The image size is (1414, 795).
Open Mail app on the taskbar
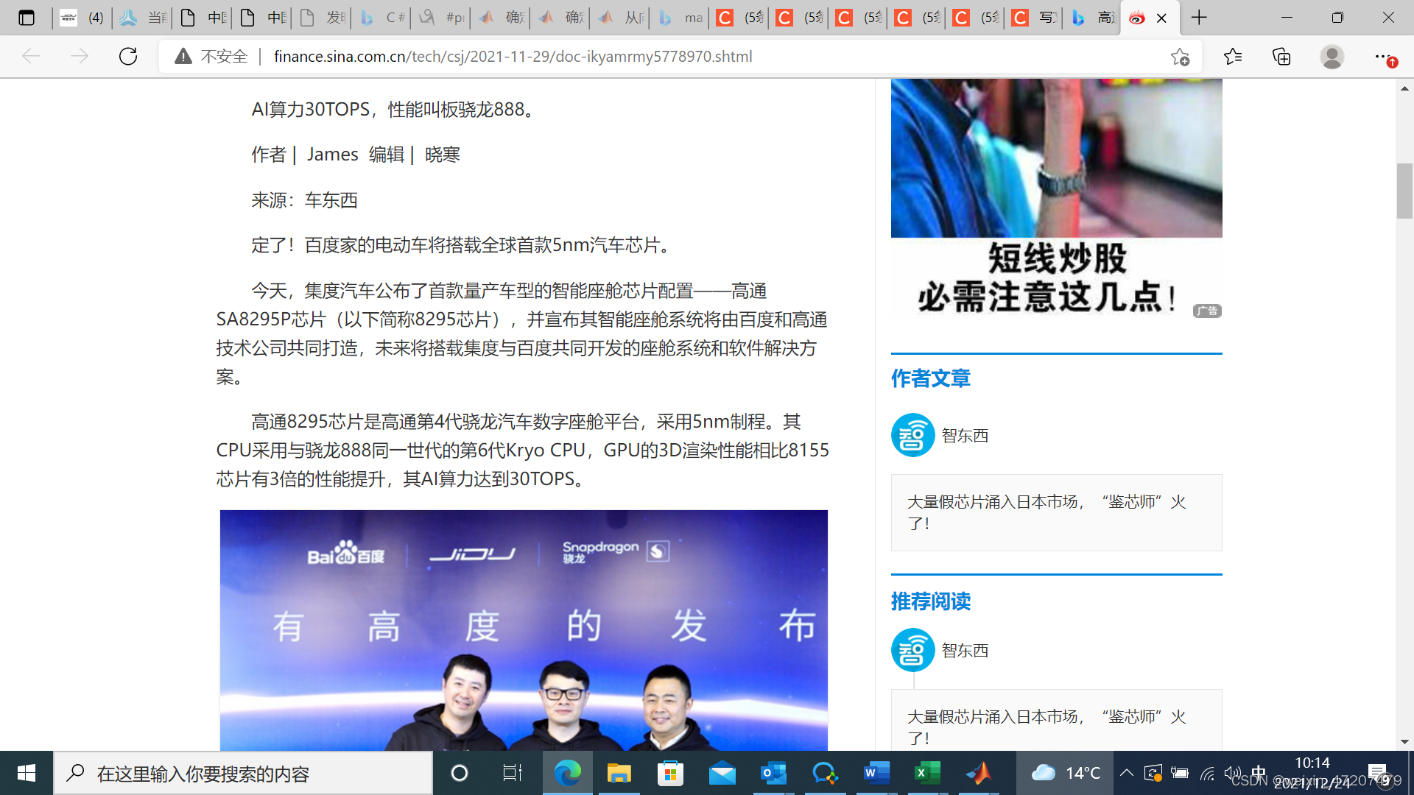click(722, 773)
